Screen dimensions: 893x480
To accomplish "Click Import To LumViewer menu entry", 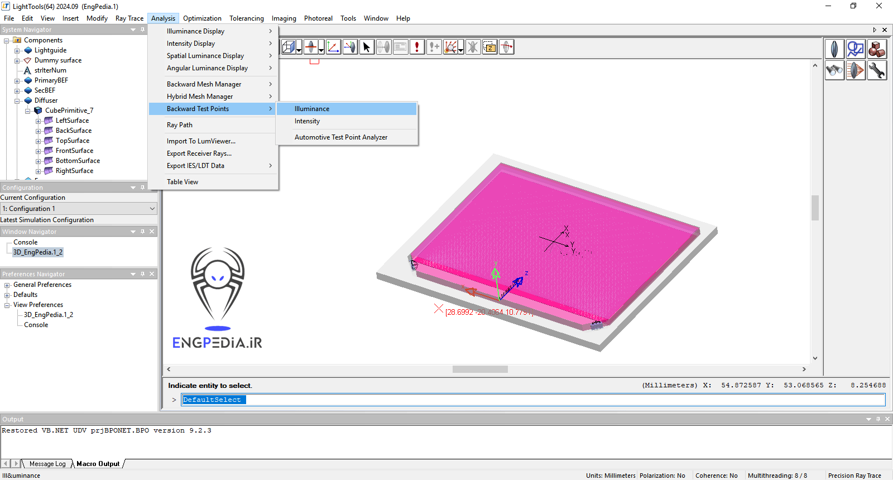I will click(x=213, y=141).
